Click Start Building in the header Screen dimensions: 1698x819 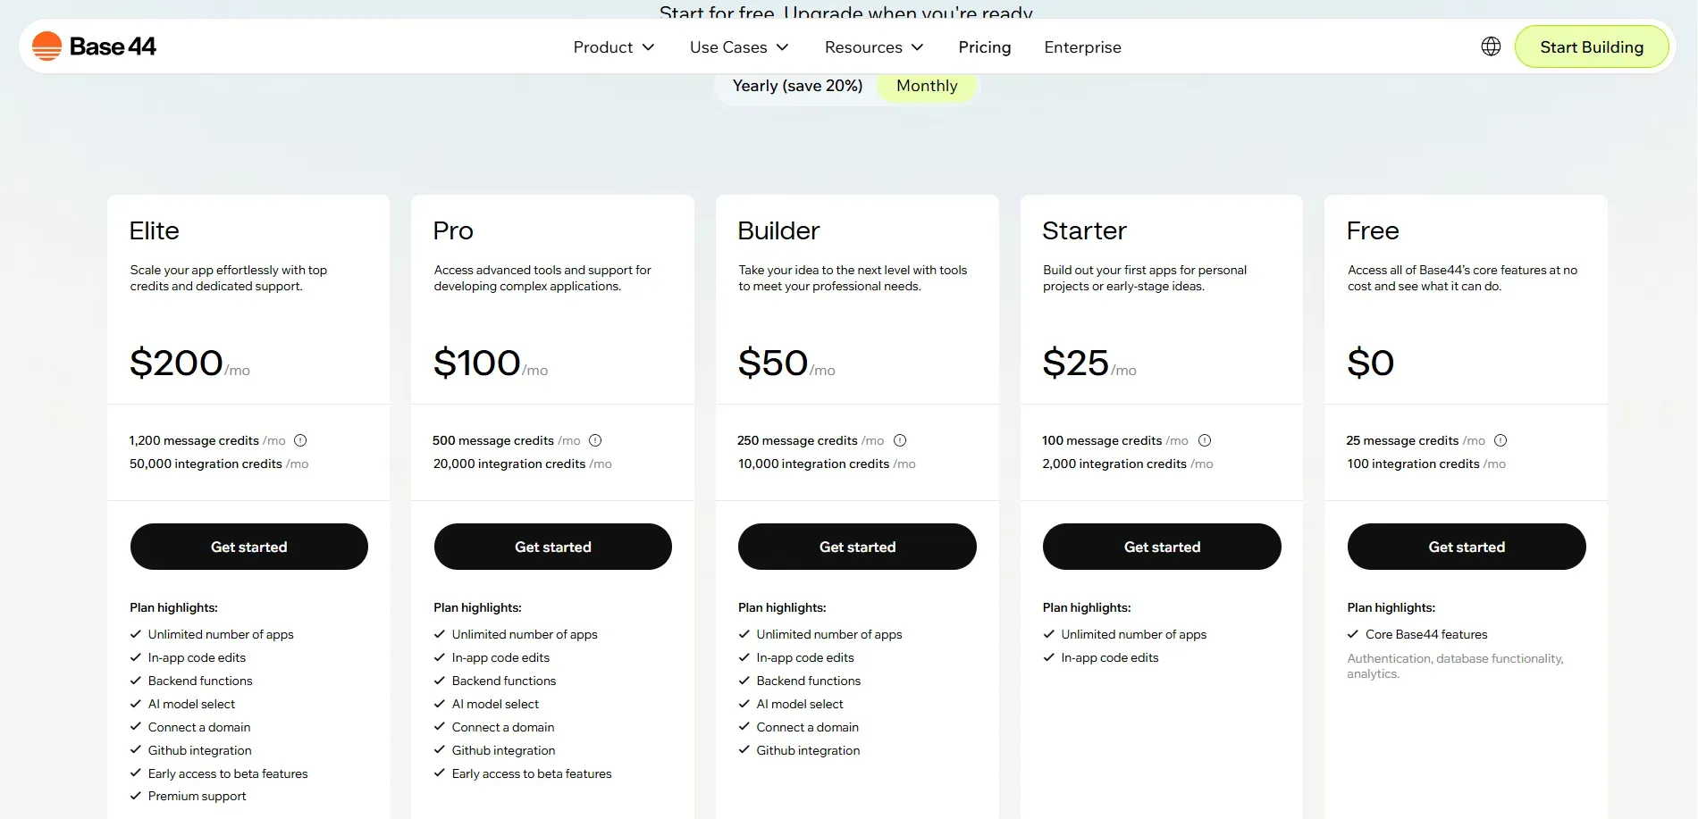1593,46
